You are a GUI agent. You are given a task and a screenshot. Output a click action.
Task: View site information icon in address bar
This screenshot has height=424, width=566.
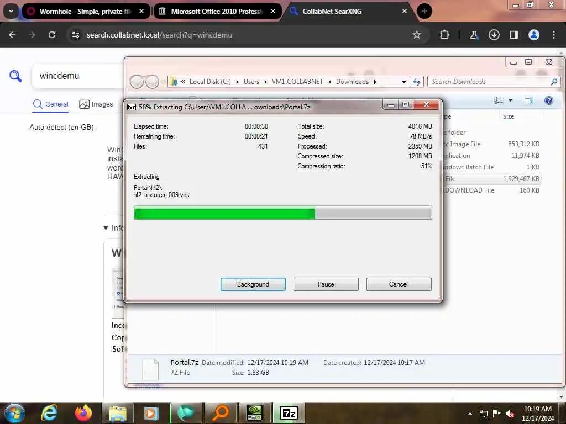coord(75,35)
